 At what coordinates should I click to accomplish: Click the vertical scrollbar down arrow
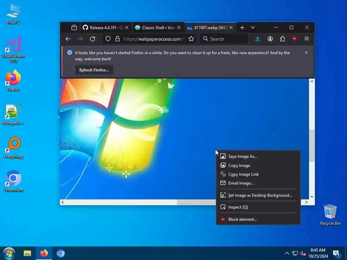pos(312,197)
